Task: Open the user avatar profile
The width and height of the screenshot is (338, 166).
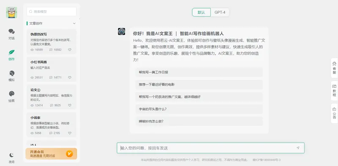Action: tap(11, 13)
